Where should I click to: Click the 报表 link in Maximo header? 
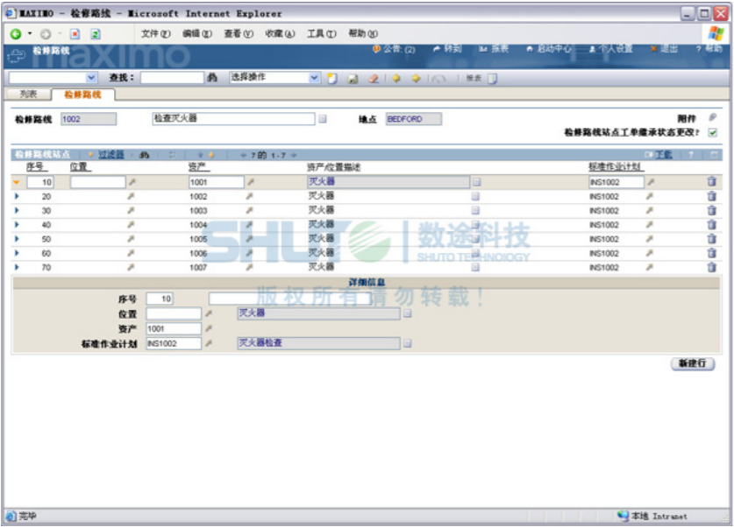pyautogui.click(x=494, y=49)
